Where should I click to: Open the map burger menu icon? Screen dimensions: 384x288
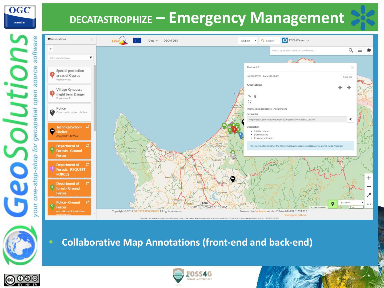pos(360,50)
